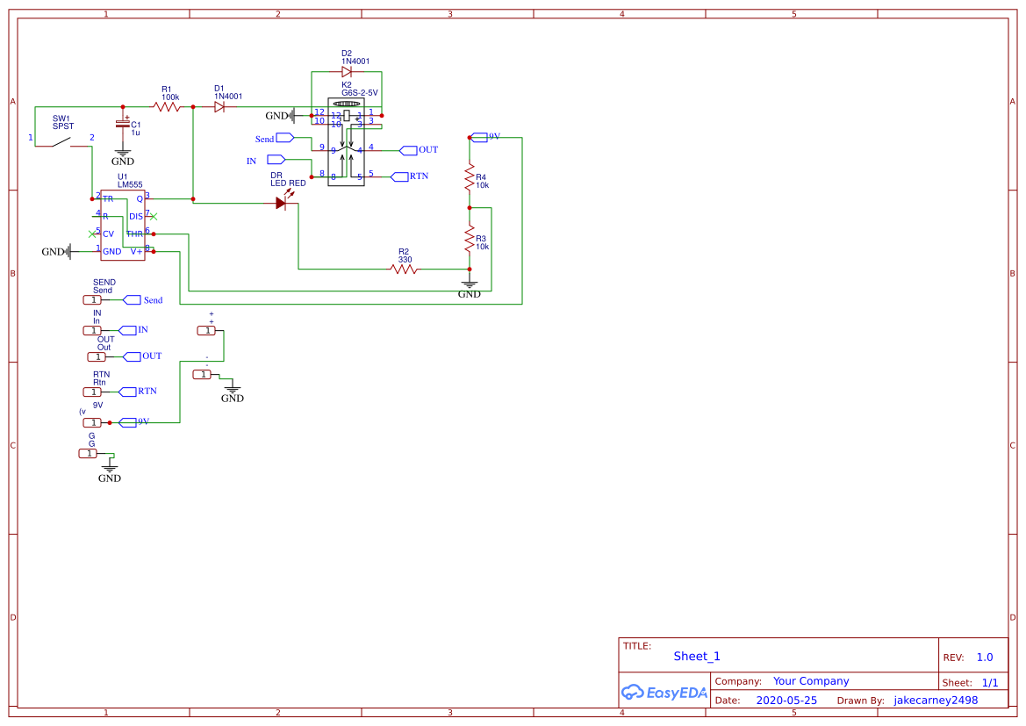This screenshot has height=726, width=1026.
Task: Select the jakecarney2498 Drawn By name
Action: 935,701
